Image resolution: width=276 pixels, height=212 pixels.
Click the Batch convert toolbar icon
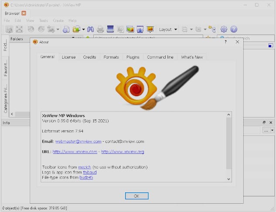(120, 29)
